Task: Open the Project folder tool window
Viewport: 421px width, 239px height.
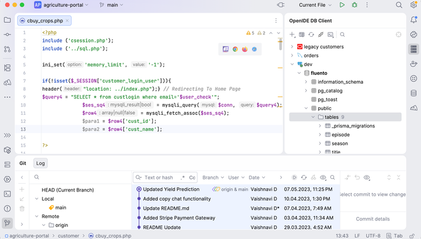Action: tap(7, 20)
